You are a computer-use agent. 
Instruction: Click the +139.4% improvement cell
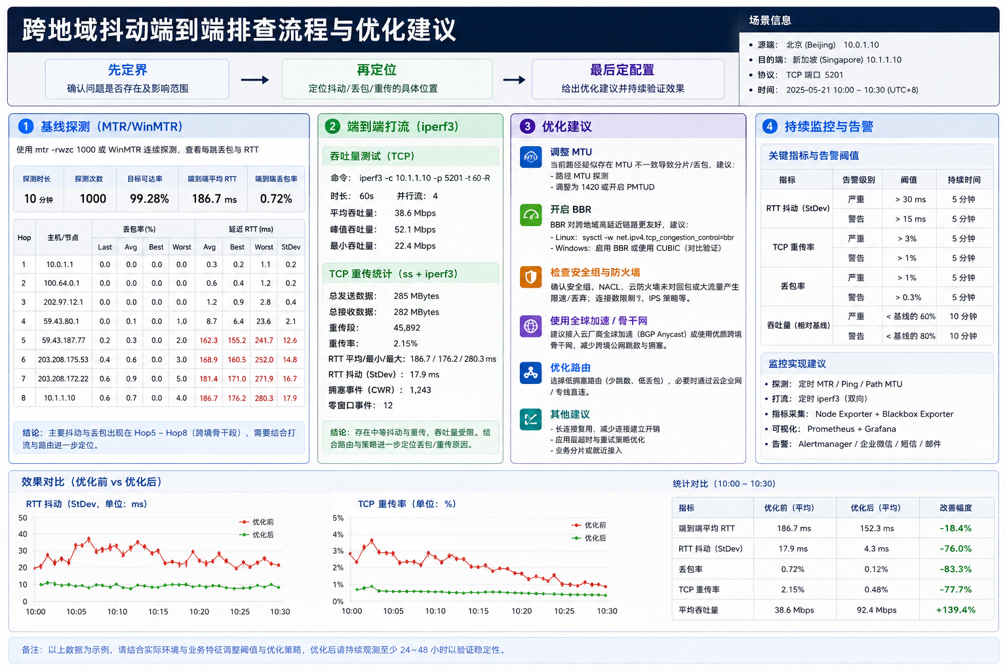956,610
